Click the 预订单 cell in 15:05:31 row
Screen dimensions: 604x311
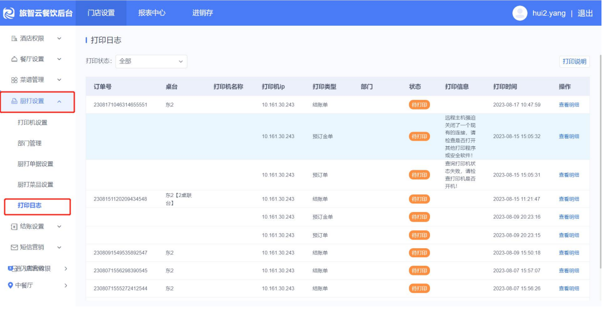pyautogui.click(x=320, y=175)
